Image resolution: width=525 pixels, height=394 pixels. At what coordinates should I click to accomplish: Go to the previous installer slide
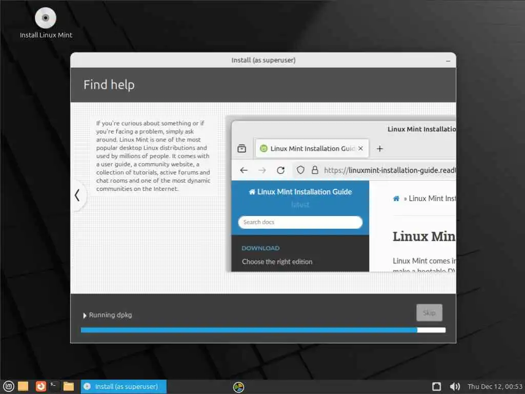click(x=77, y=195)
